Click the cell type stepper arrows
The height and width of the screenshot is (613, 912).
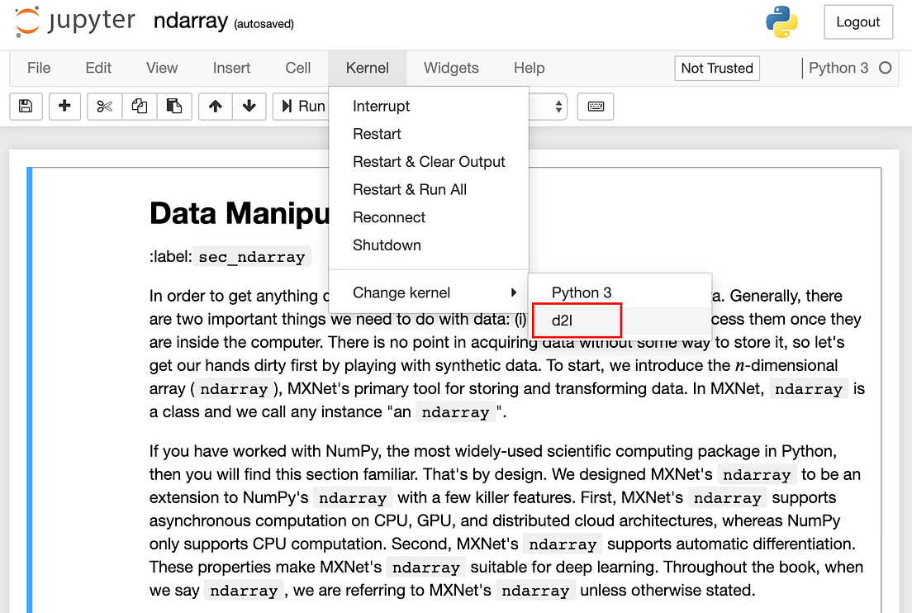click(x=558, y=106)
